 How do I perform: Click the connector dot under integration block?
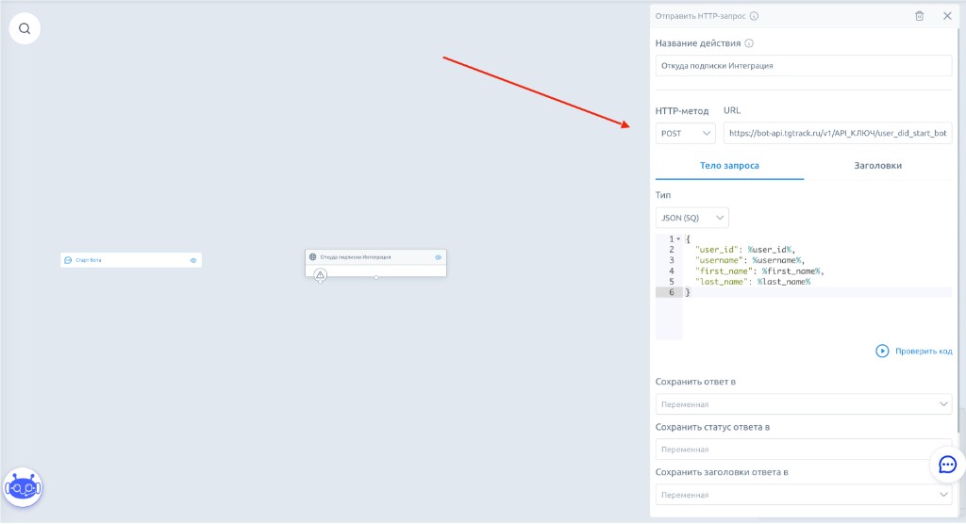tap(375, 277)
